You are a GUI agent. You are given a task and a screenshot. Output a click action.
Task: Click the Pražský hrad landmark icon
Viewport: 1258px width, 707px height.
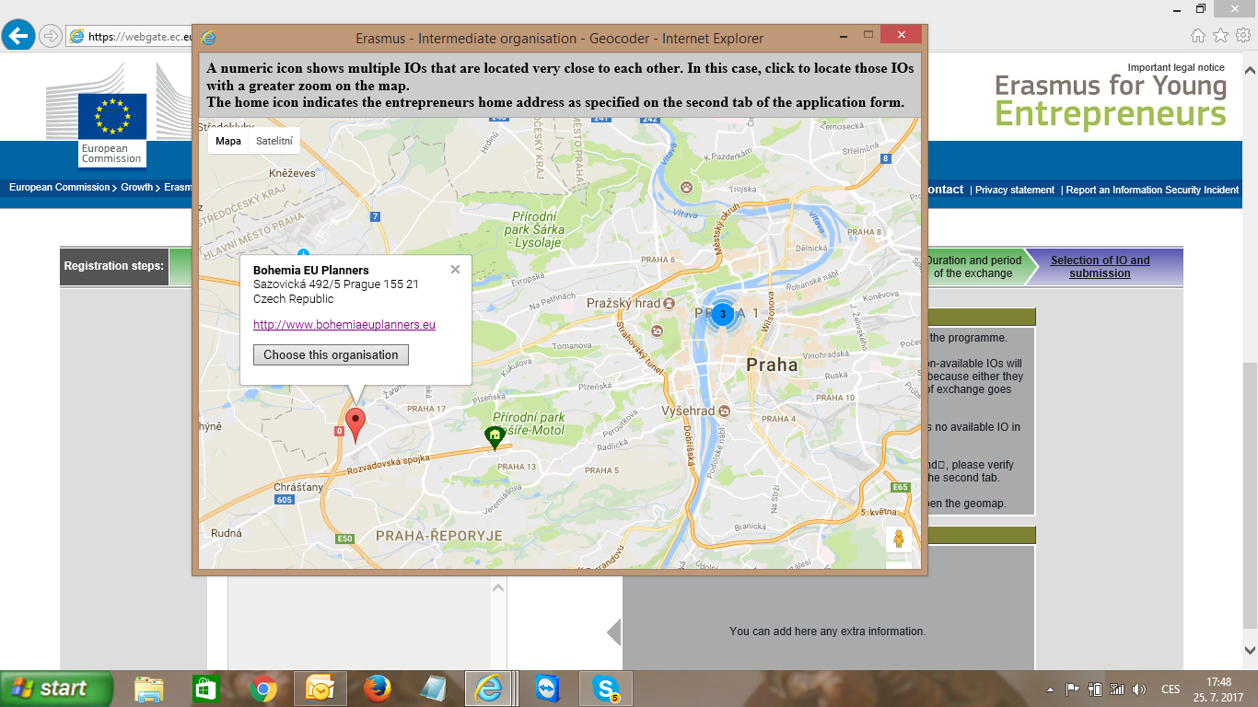[670, 303]
